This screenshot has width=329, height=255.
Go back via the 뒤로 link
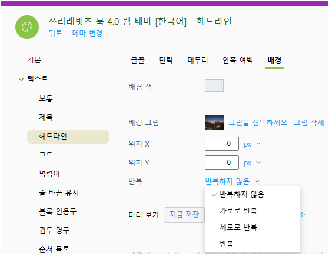[55, 33]
